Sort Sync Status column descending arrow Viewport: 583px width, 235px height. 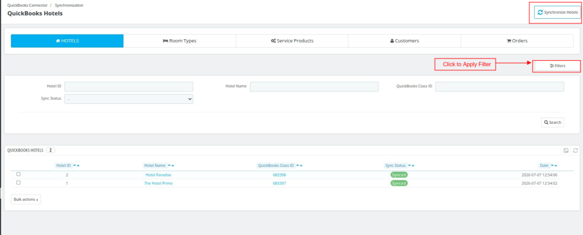point(409,165)
